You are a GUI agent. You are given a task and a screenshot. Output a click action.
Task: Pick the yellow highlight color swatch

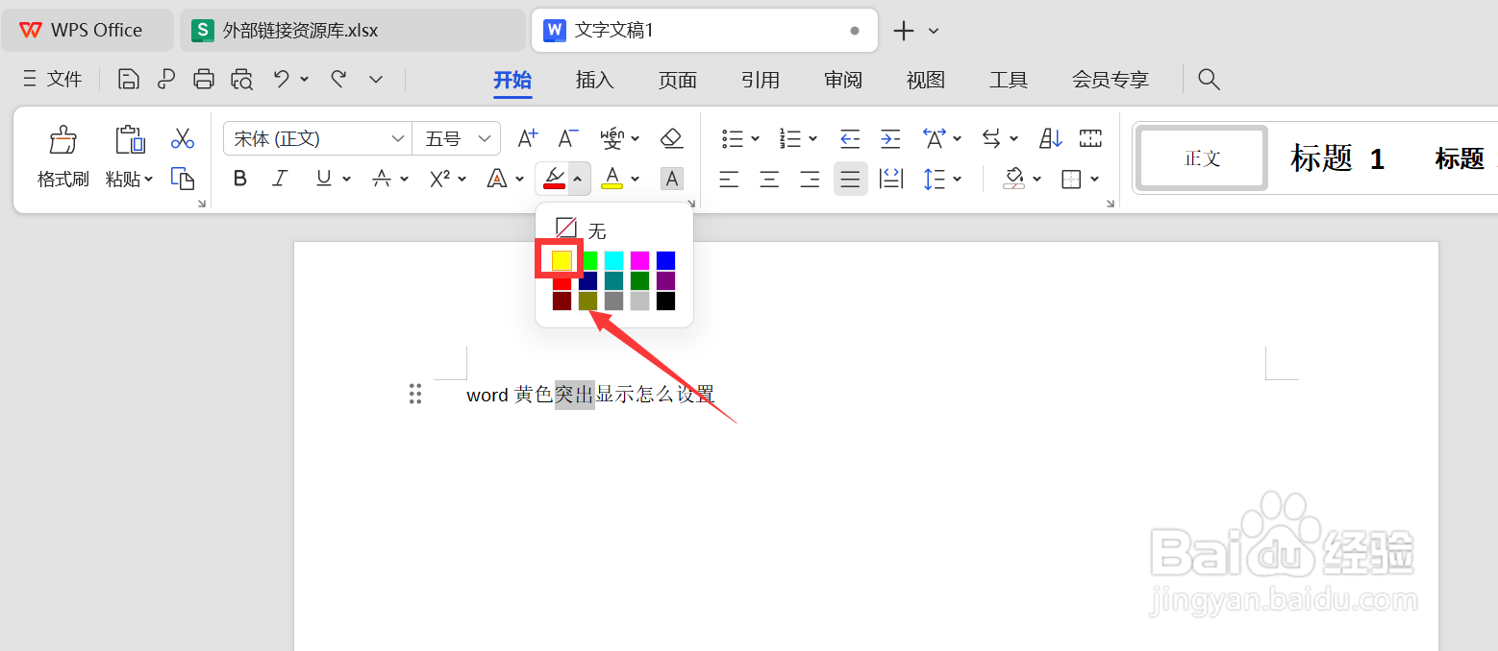click(x=562, y=260)
